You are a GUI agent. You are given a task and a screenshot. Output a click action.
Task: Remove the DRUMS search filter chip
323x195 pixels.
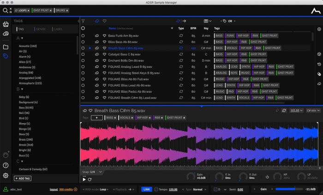click(67, 11)
